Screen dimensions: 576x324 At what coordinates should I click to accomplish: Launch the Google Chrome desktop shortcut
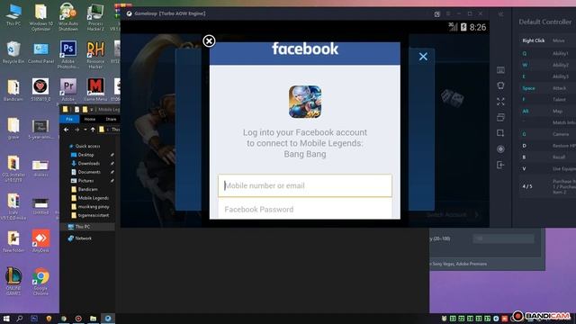click(x=40, y=281)
